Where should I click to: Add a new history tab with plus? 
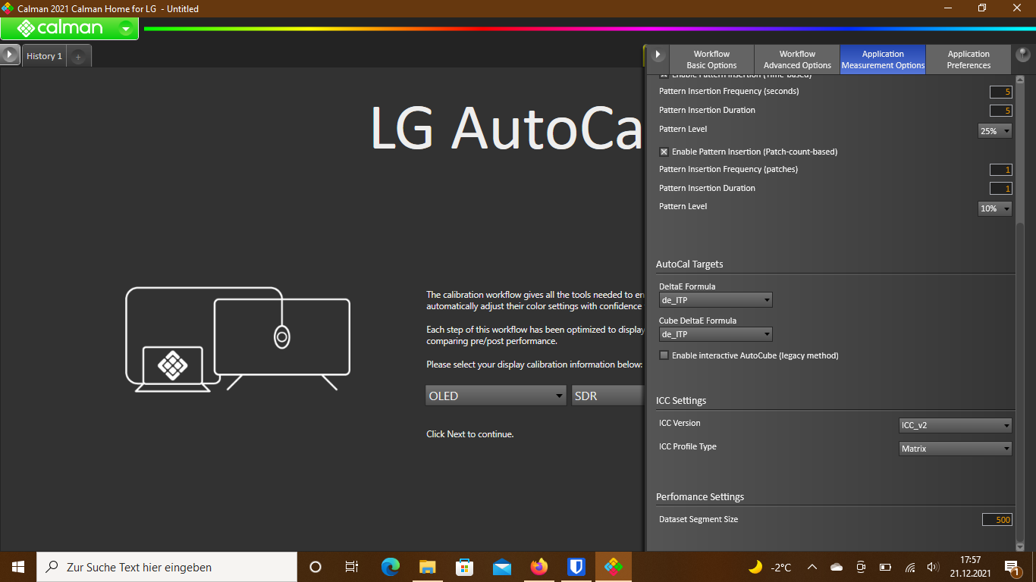click(x=78, y=57)
